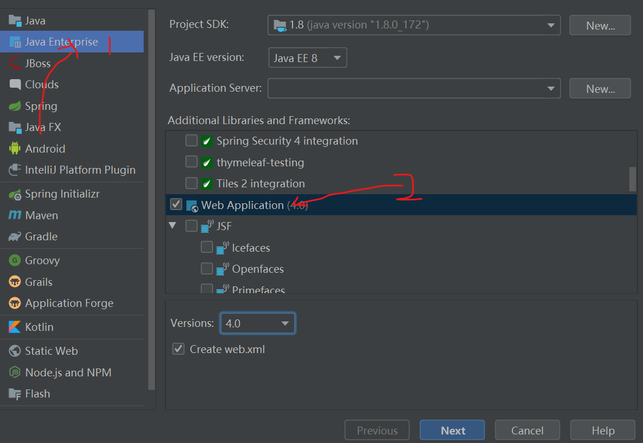Click the Maven project type icon

pos(15,215)
